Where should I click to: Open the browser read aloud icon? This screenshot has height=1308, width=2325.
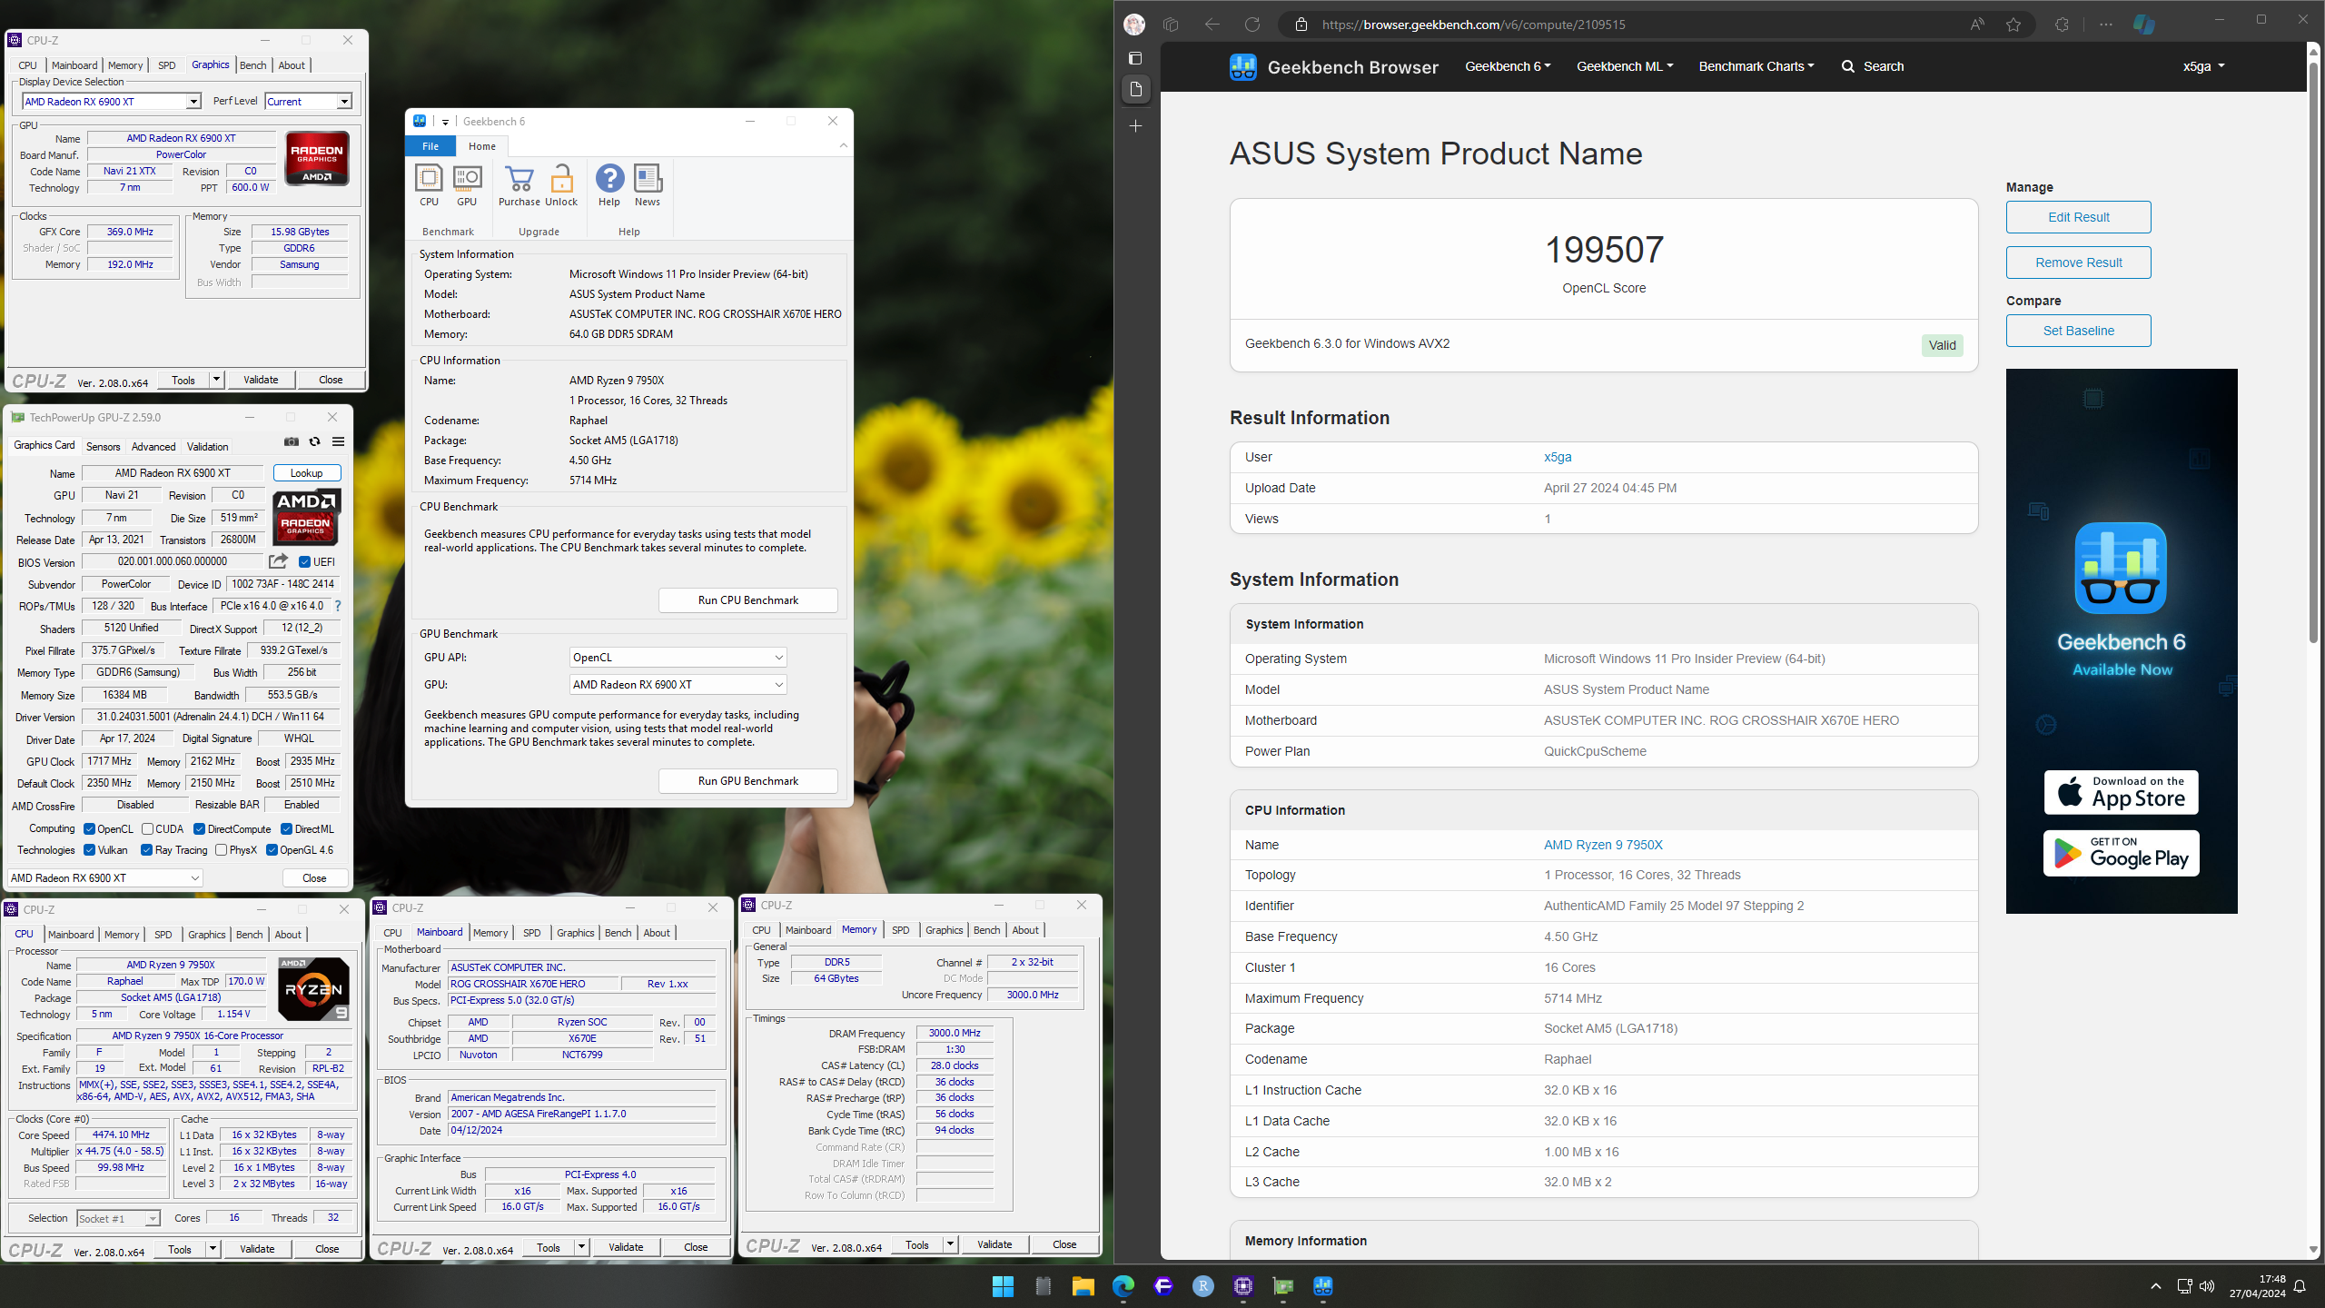(x=1977, y=25)
